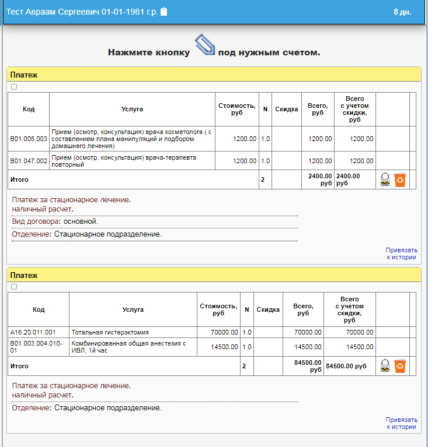Image resolution: width=428 pixels, height=447 pixels.
Task: Tick the checkbox of the second payment
Action: tap(14, 287)
